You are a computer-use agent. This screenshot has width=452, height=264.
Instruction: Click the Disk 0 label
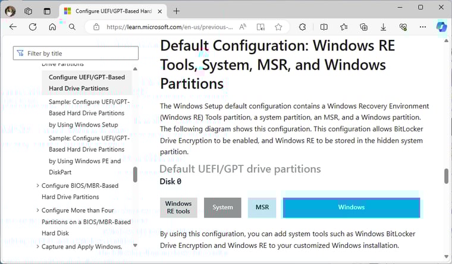(x=170, y=181)
